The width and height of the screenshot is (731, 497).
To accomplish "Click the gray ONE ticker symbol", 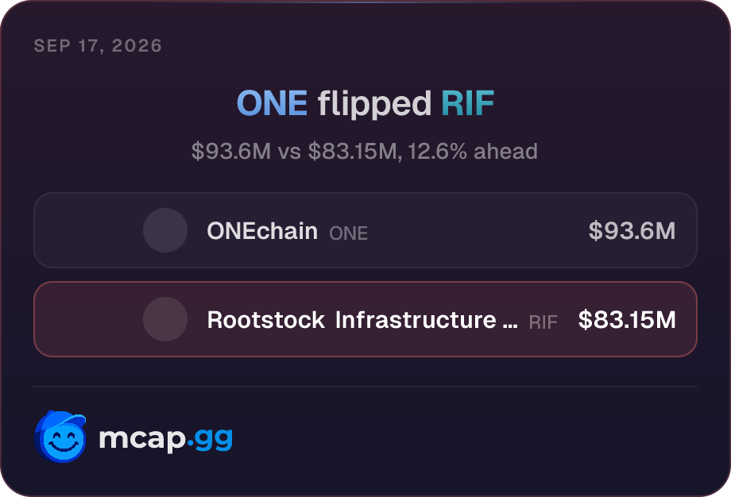I will 348,233.
